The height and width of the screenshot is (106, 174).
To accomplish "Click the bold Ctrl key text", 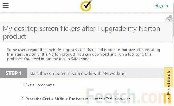I will (46, 99).
